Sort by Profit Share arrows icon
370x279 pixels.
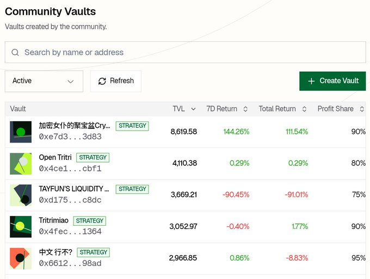coord(362,109)
